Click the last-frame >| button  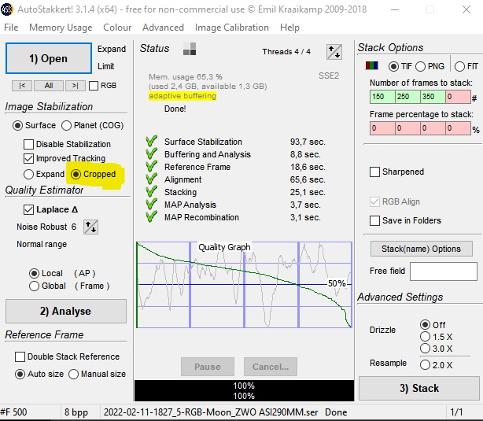(76, 86)
